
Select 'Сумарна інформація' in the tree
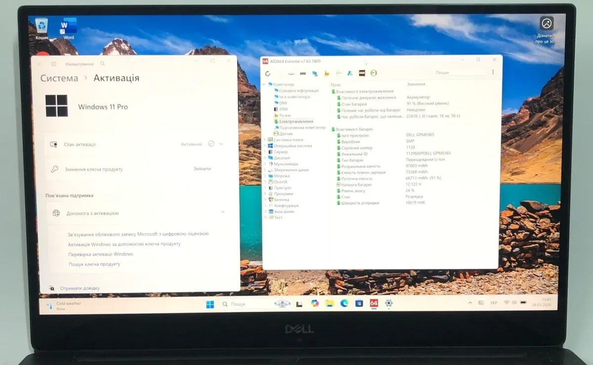point(298,91)
